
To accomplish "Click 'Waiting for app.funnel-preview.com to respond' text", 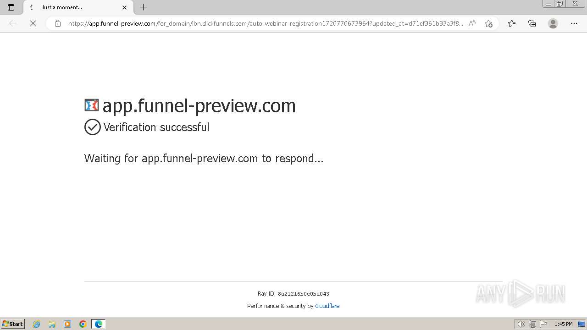I will coord(204,158).
